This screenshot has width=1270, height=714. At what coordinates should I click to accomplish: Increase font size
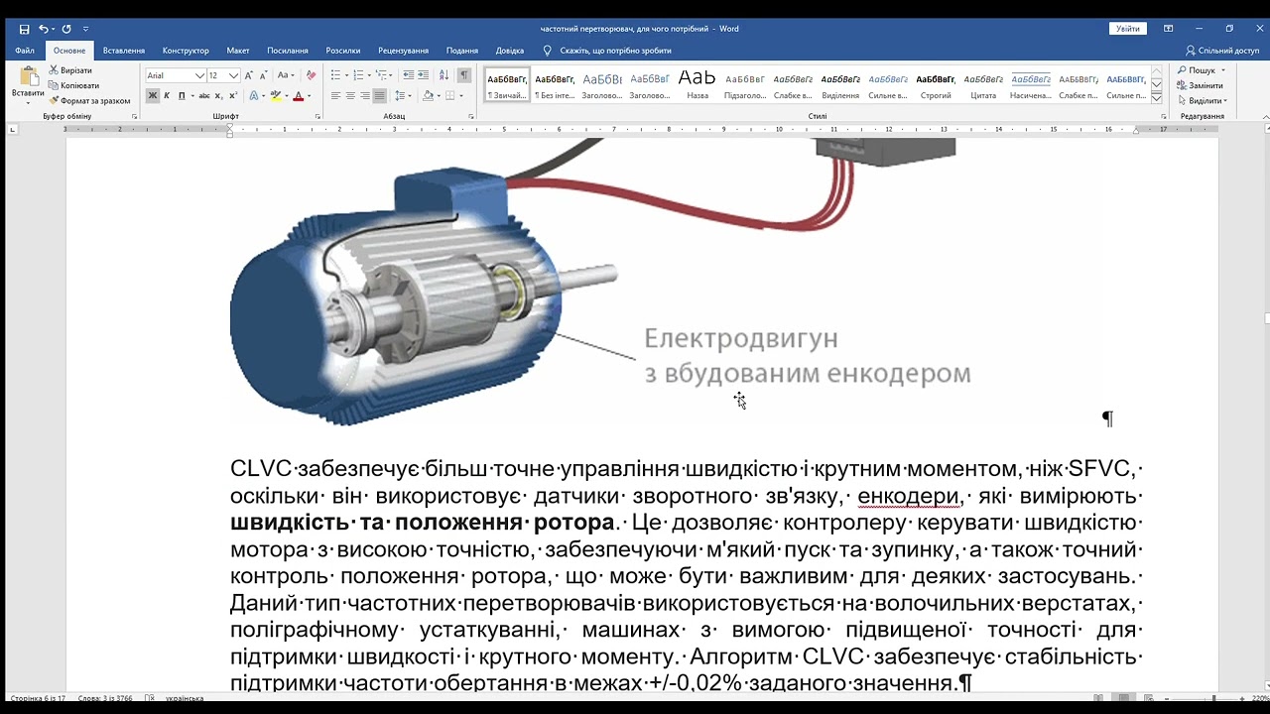point(249,75)
